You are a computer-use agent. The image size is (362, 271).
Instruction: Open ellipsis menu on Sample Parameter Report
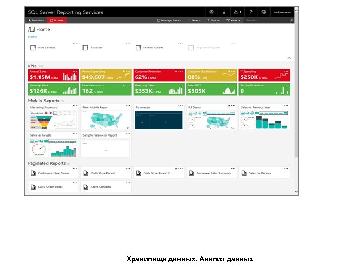tap(128, 133)
